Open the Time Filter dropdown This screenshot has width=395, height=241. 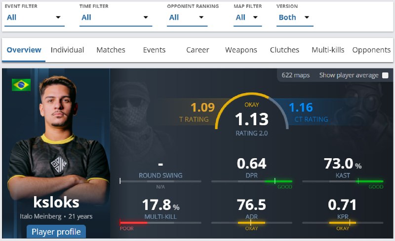point(116,17)
